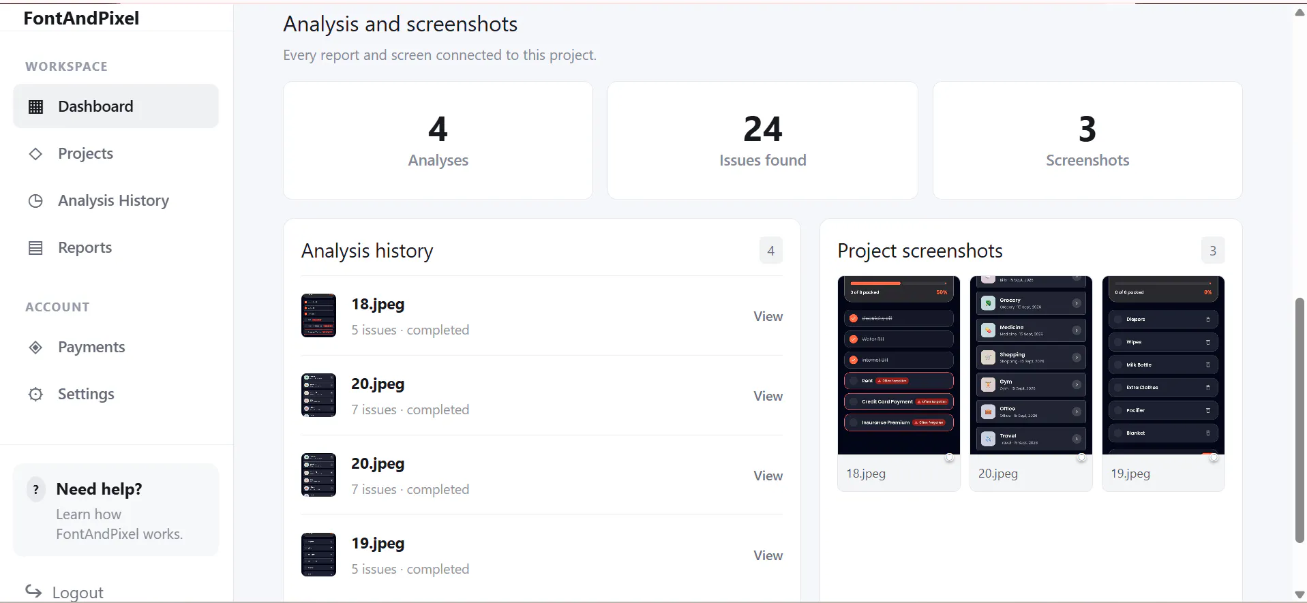The width and height of the screenshot is (1307, 603).
Task: Click the Project screenshots count badge
Action: [1212, 251]
